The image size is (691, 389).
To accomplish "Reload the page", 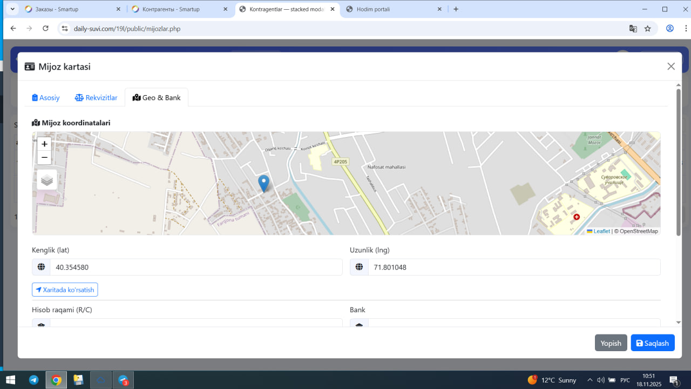I will click(46, 29).
